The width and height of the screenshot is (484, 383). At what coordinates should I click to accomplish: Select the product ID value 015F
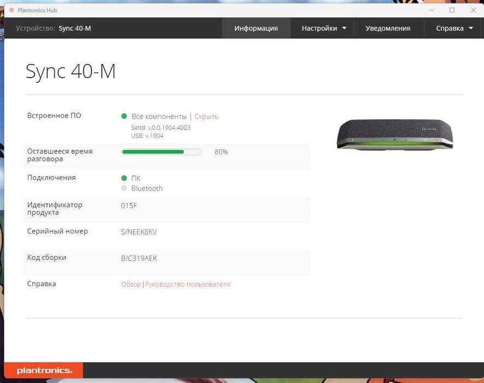coord(129,206)
